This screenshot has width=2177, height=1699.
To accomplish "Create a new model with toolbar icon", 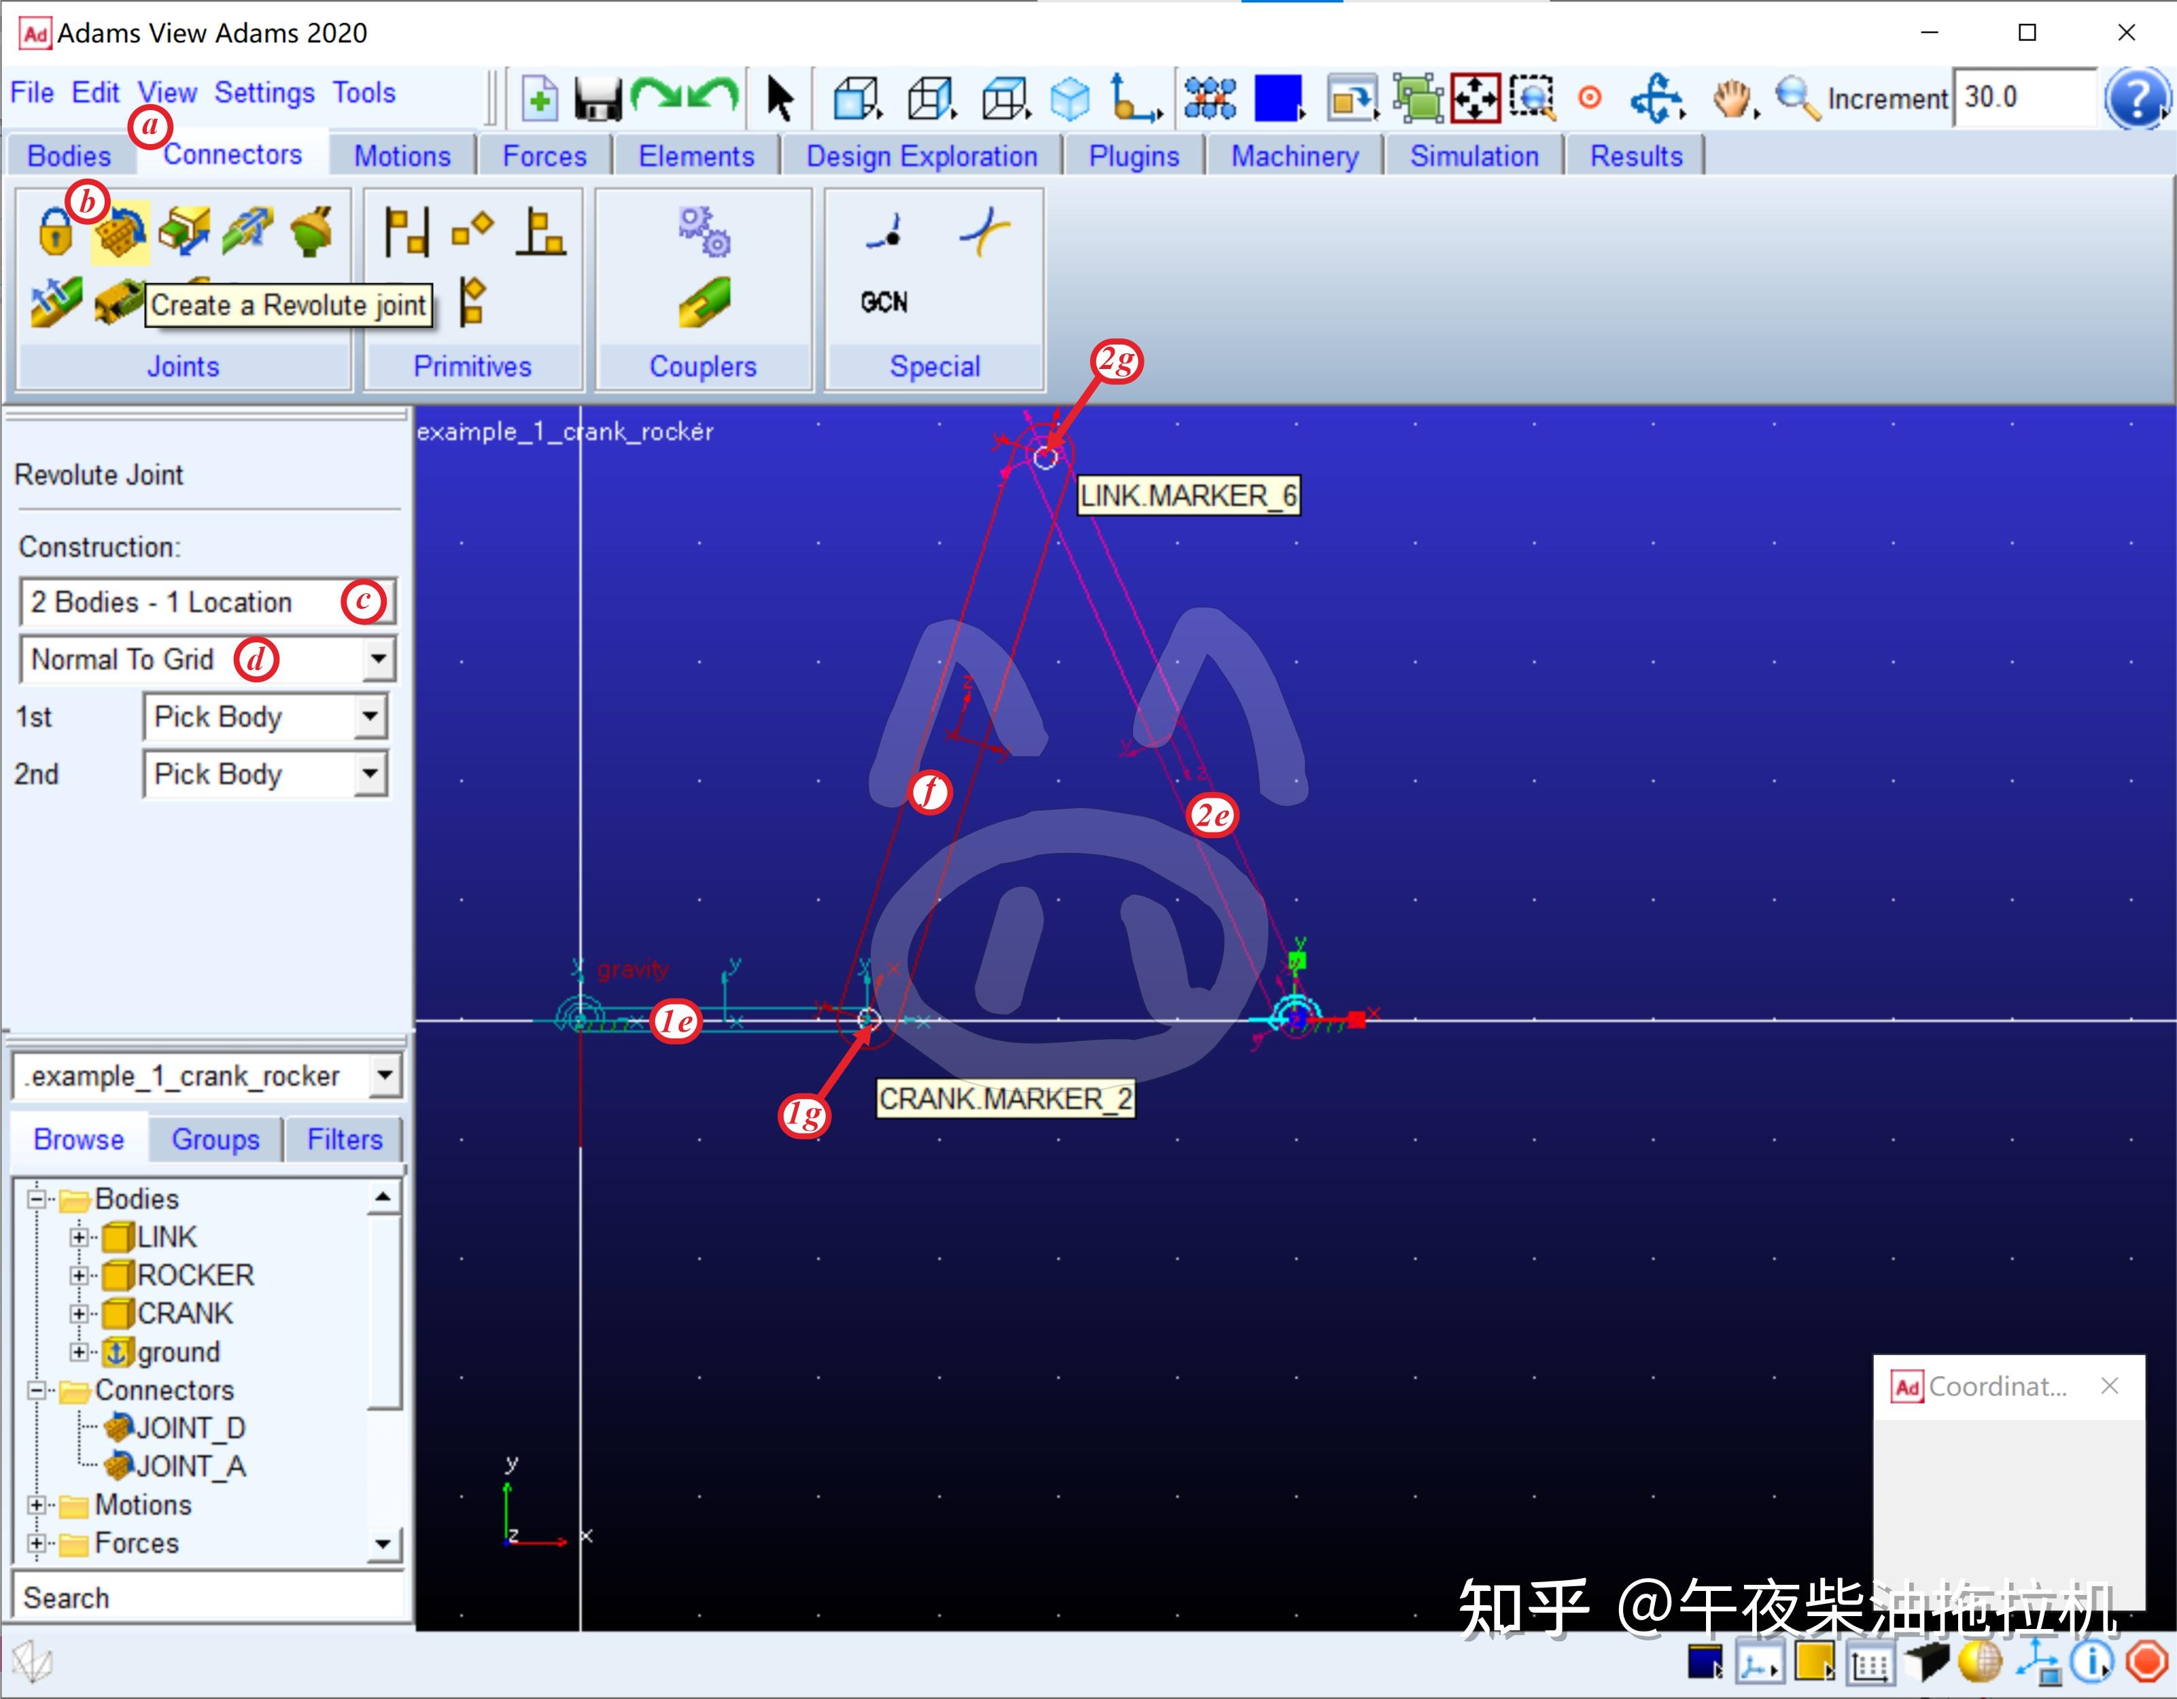I will [539, 99].
